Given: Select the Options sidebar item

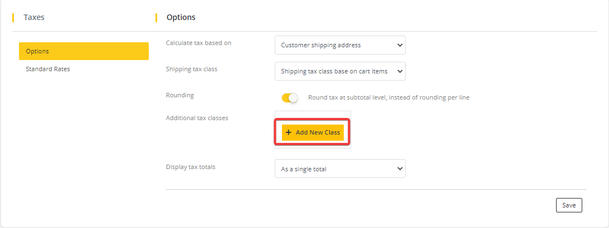Looking at the screenshot, I should 84,51.
